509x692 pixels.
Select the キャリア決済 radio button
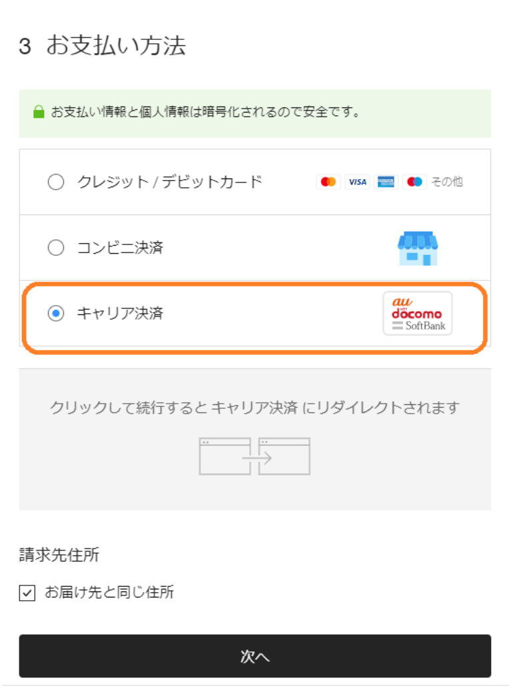coord(56,313)
